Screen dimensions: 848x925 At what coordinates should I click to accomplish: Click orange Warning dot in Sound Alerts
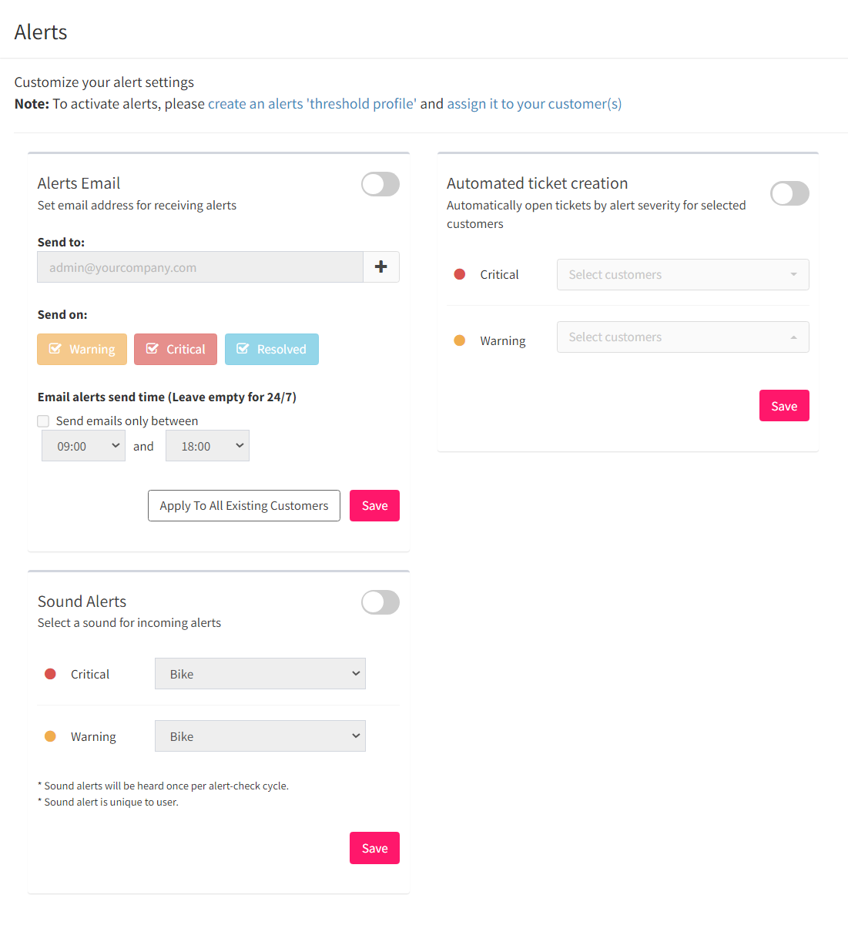[x=50, y=736]
